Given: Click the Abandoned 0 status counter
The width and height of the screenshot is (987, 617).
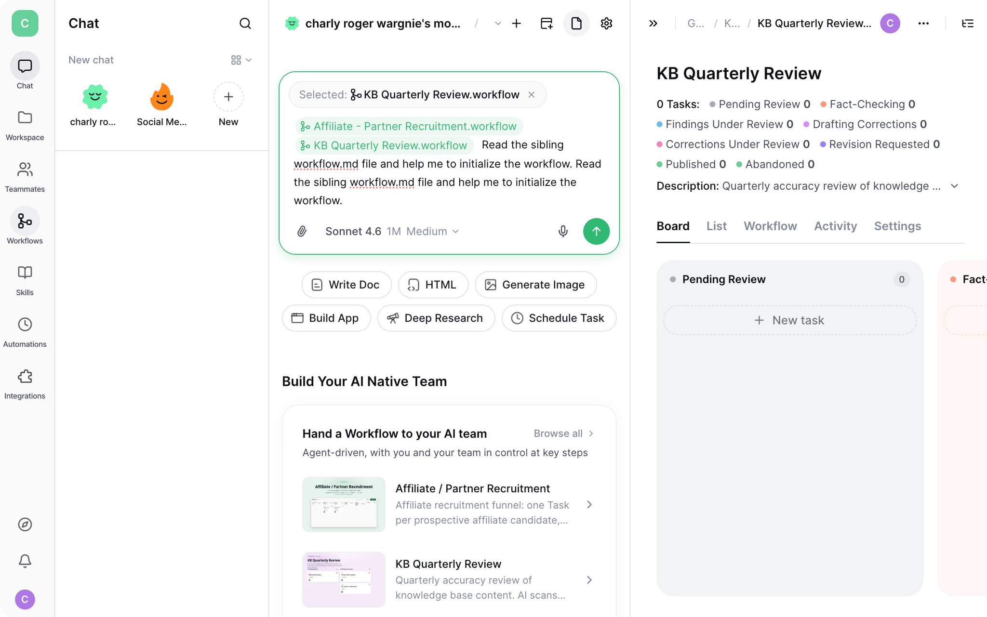Looking at the screenshot, I should (x=775, y=164).
